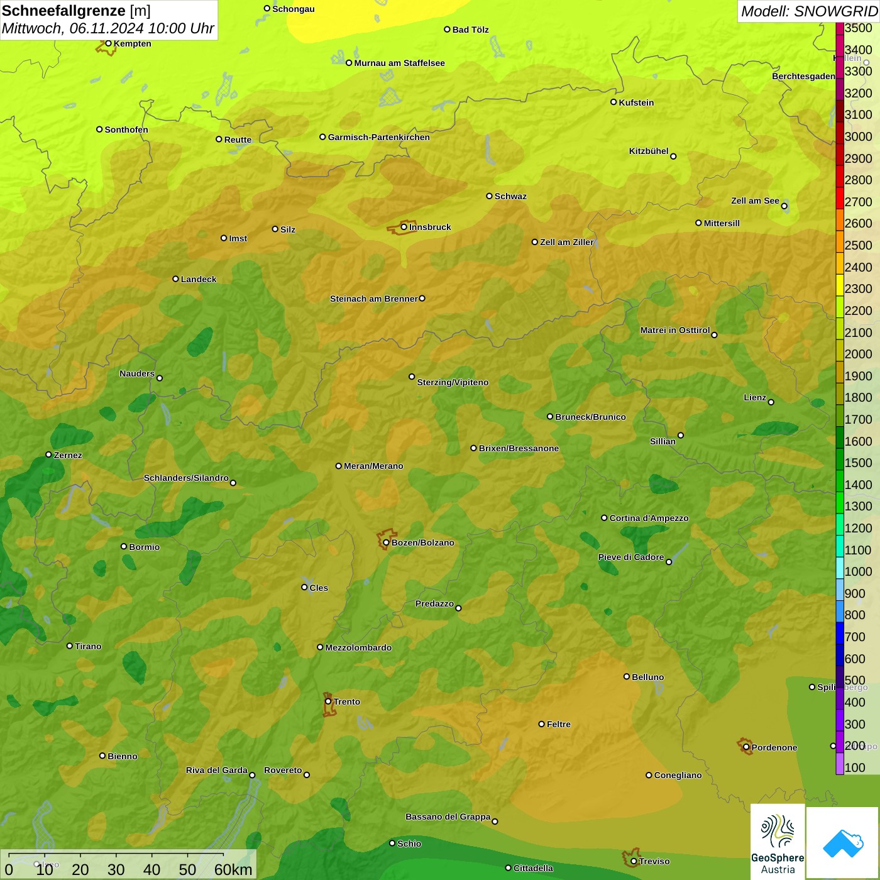Click the legend value "2000"

[858, 354]
